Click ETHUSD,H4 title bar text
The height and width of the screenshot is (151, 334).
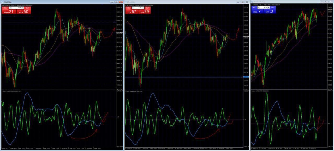[x=131, y=2]
